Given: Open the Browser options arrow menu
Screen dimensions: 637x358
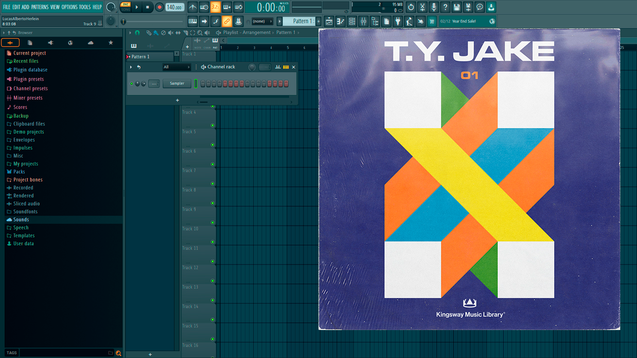Looking at the screenshot, I should pyautogui.click(x=4, y=33).
